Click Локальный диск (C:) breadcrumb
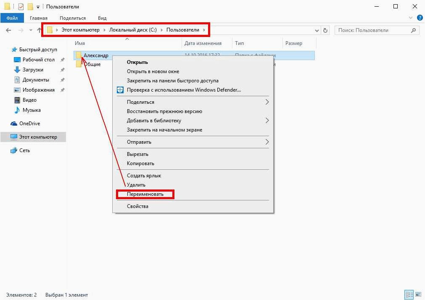The height and width of the screenshot is (300, 425). 133,30
